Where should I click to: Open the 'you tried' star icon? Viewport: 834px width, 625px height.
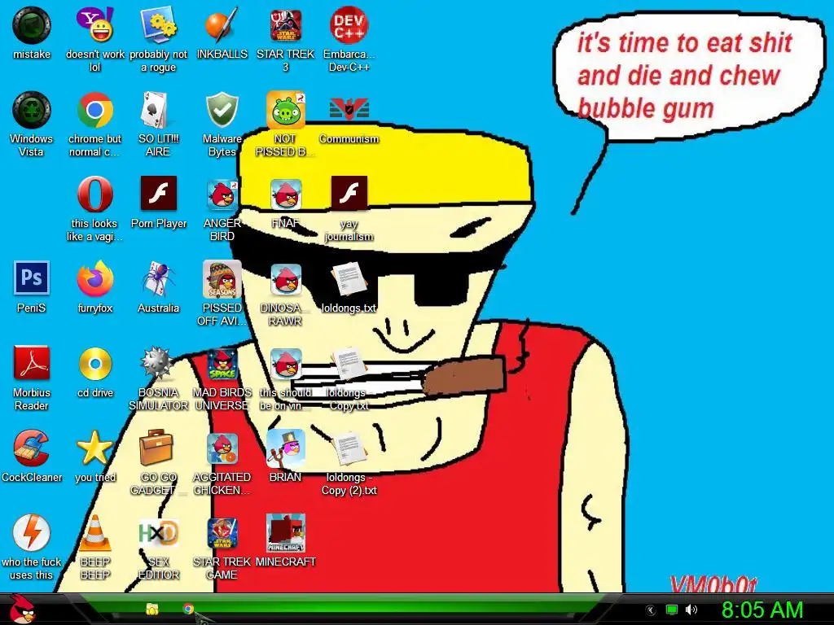point(94,448)
